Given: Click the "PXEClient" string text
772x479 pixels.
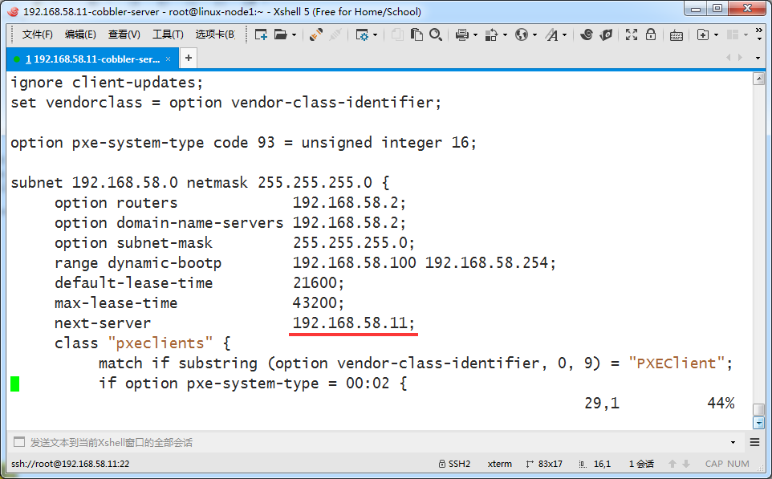Looking at the screenshot, I should point(677,363).
